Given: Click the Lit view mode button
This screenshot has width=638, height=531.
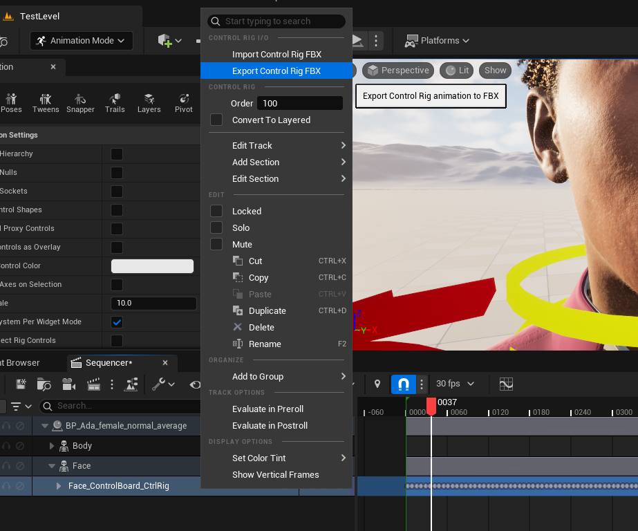Looking at the screenshot, I should point(457,70).
